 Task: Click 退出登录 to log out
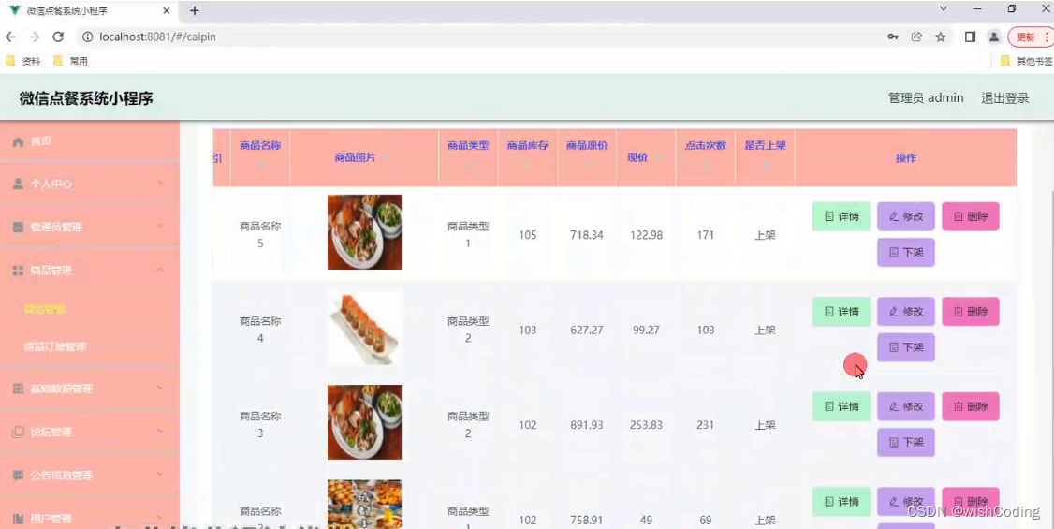[1005, 98]
